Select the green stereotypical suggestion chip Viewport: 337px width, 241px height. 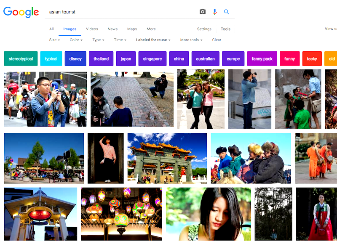point(21,59)
